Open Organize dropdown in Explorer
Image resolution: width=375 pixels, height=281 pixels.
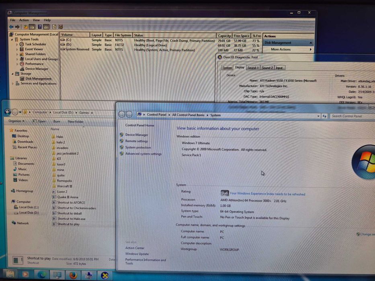16,121
